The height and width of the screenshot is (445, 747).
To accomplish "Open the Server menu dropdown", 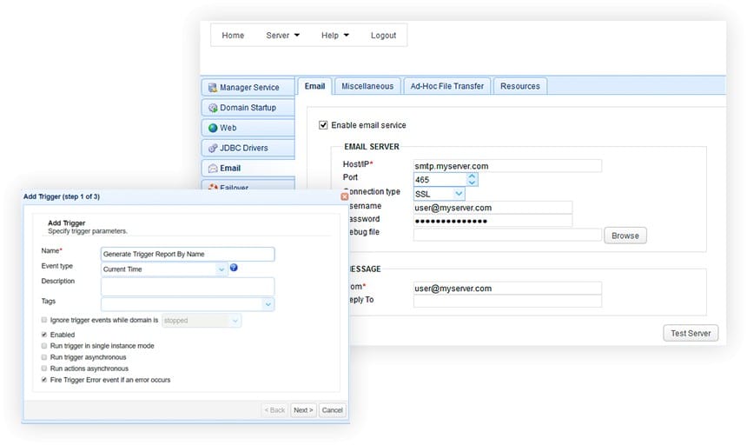I will pyautogui.click(x=282, y=36).
